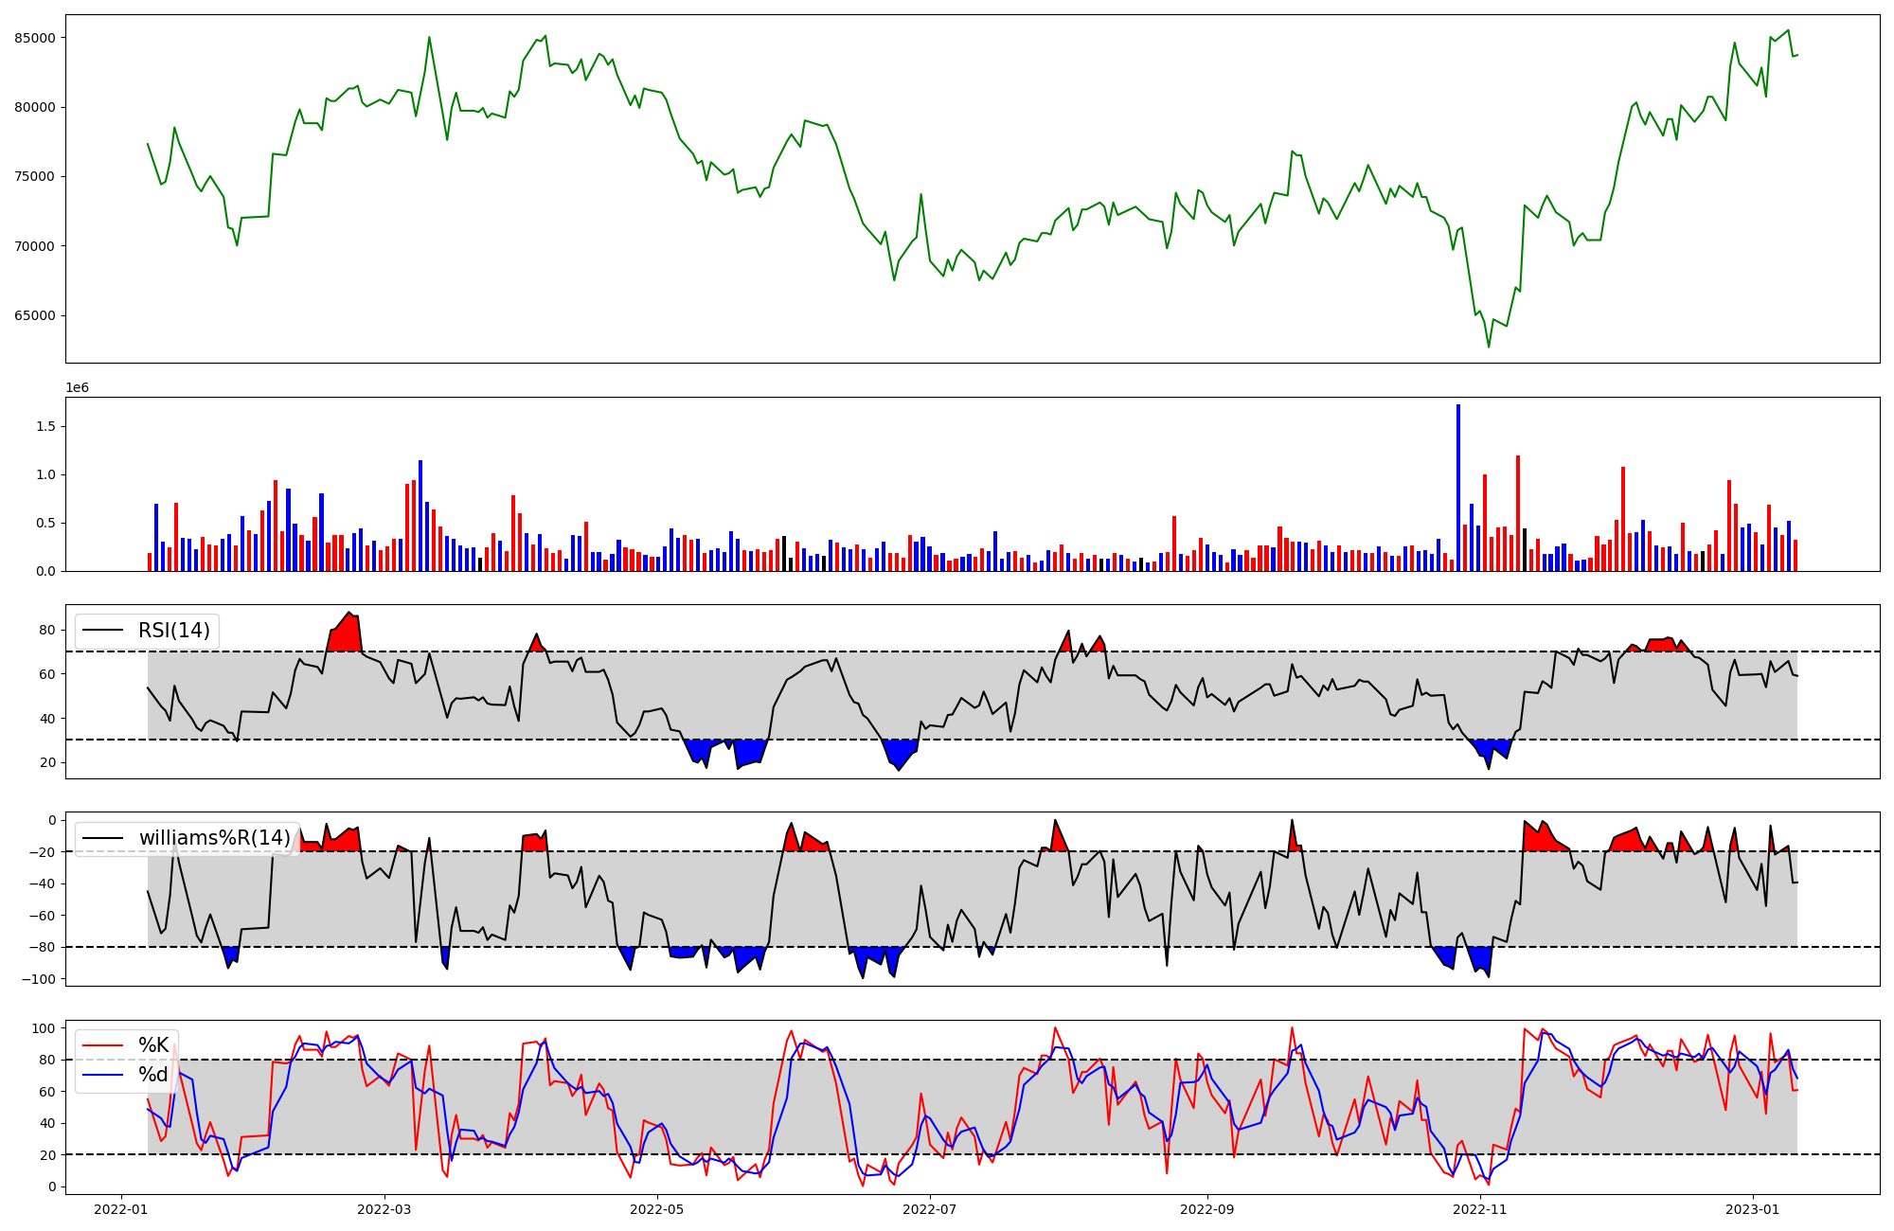This screenshot has width=1894, height=1231.
Task: Click the tallest blue volume bar
Action: click(x=1458, y=488)
